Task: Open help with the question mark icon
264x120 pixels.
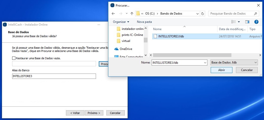Action: [x=256, y=22]
